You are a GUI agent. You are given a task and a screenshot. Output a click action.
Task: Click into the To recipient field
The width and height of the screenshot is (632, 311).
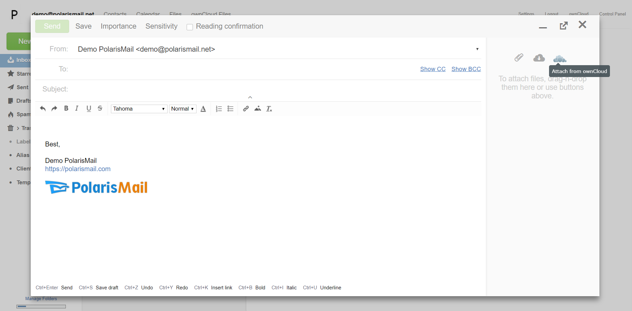[x=244, y=69]
